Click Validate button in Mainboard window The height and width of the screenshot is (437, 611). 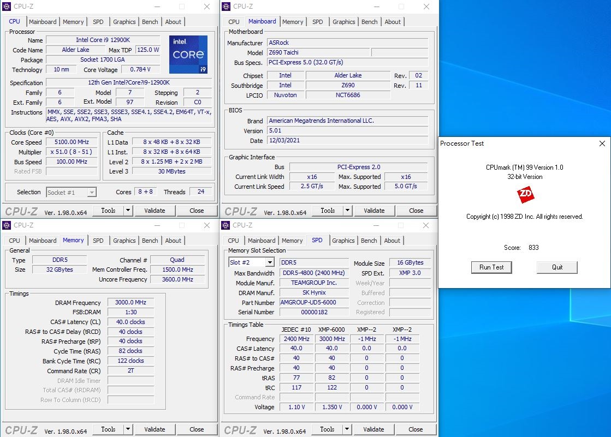coord(374,211)
